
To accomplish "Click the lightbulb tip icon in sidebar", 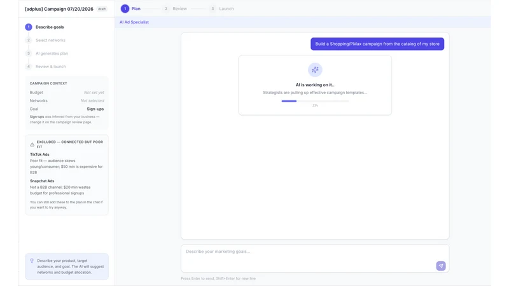I will [32, 261].
